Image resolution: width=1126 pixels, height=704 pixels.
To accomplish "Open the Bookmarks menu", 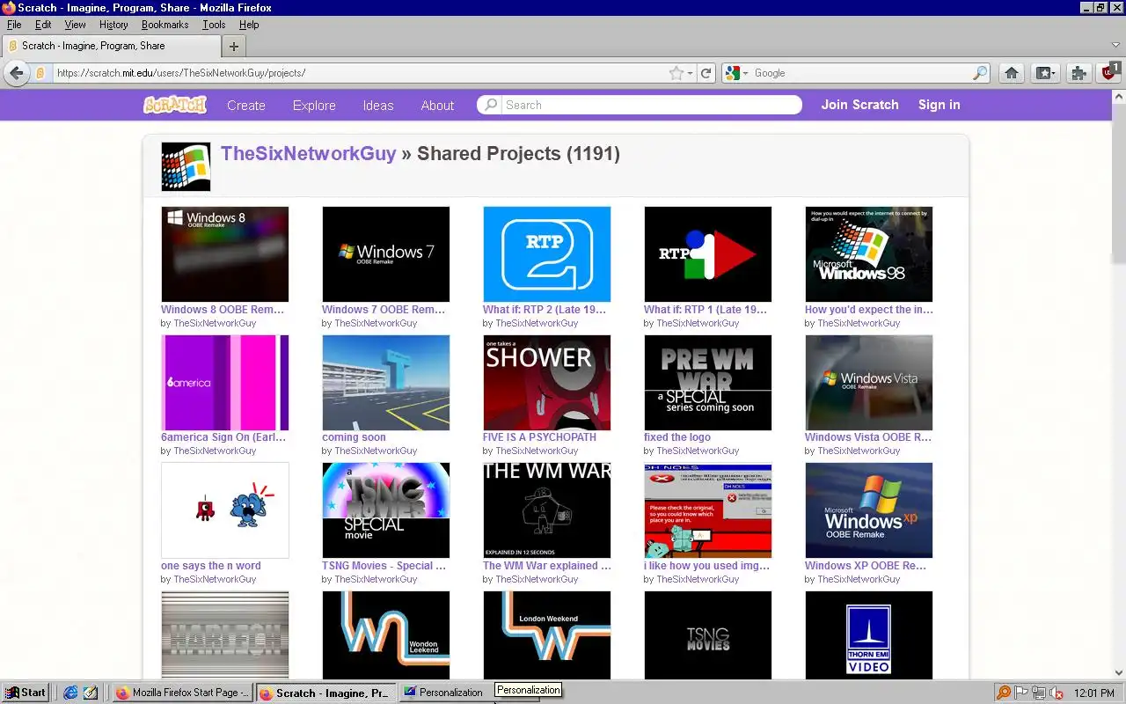I will [165, 25].
